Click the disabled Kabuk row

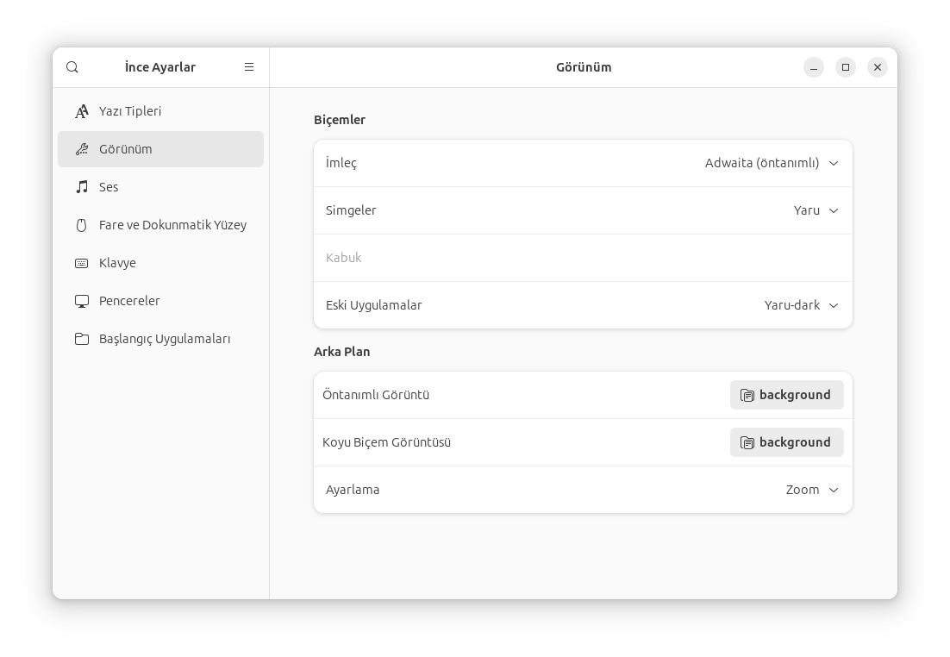point(583,258)
